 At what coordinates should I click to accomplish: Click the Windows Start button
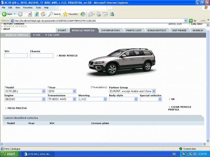tap(9, 154)
